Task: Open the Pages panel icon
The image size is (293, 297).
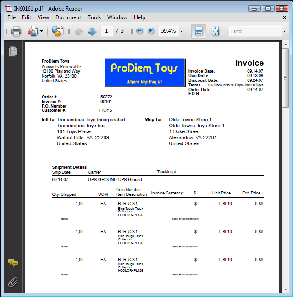Action: tap(13, 51)
